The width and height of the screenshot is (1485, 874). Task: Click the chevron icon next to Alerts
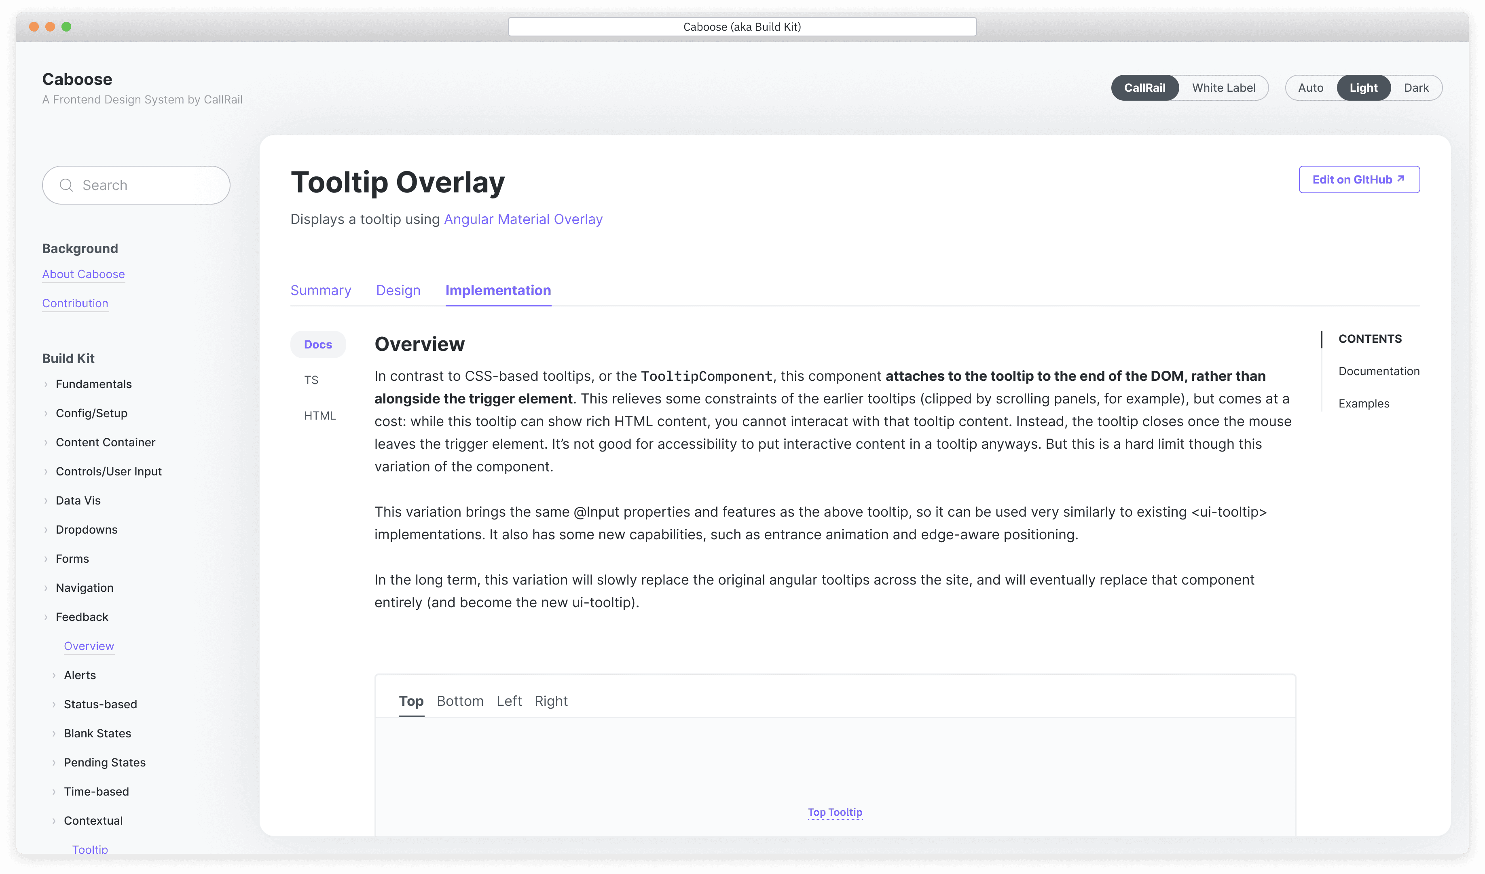pyautogui.click(x=54, y=675)
